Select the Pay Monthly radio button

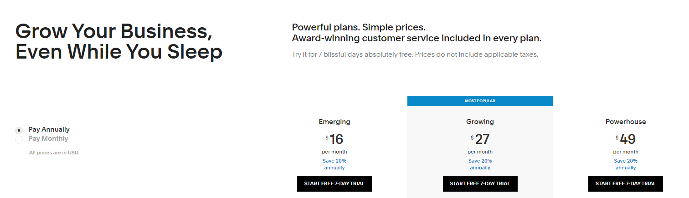[x=19, y=139]
